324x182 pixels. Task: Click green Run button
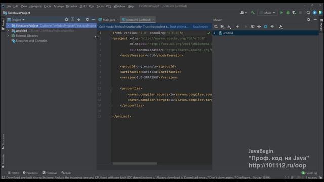point(281,13)
